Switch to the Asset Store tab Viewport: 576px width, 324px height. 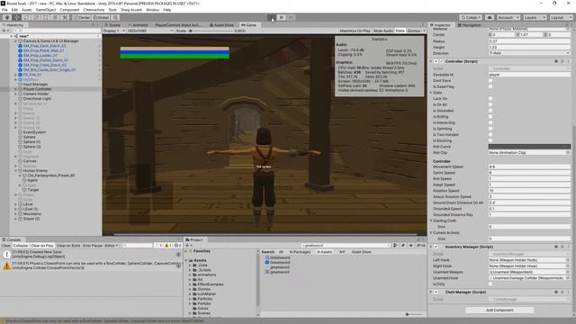222,25
